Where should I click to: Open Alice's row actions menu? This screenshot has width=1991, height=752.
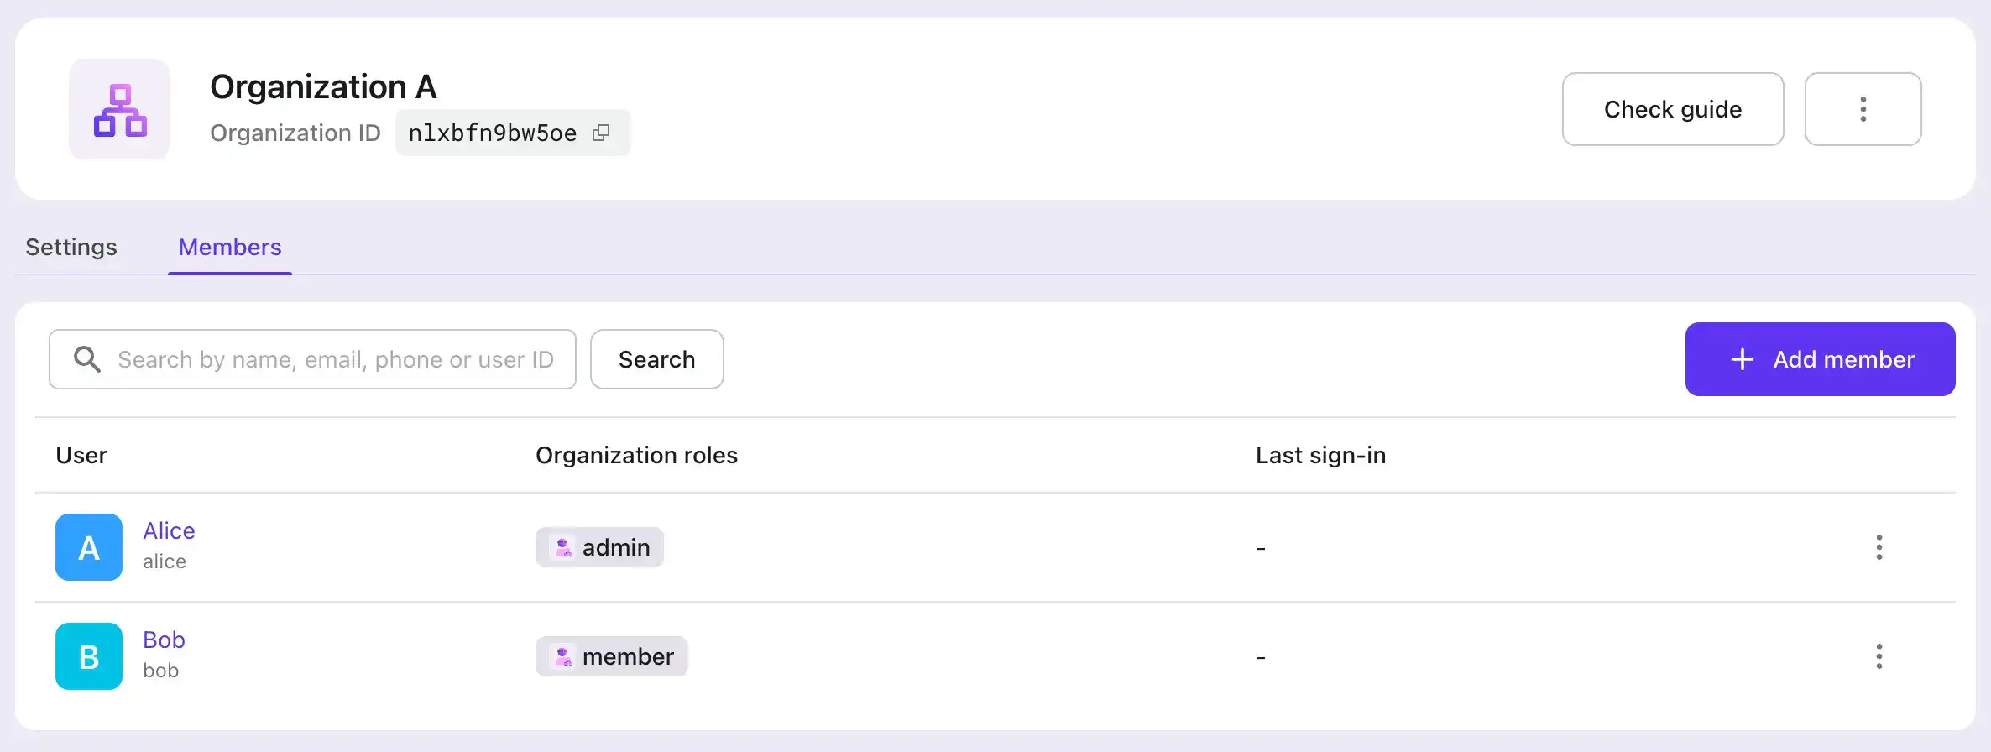pyautogui.click(x=1879, y=547)
